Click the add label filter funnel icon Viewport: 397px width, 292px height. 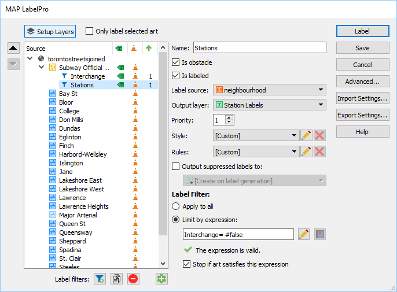tap(100, 279)
